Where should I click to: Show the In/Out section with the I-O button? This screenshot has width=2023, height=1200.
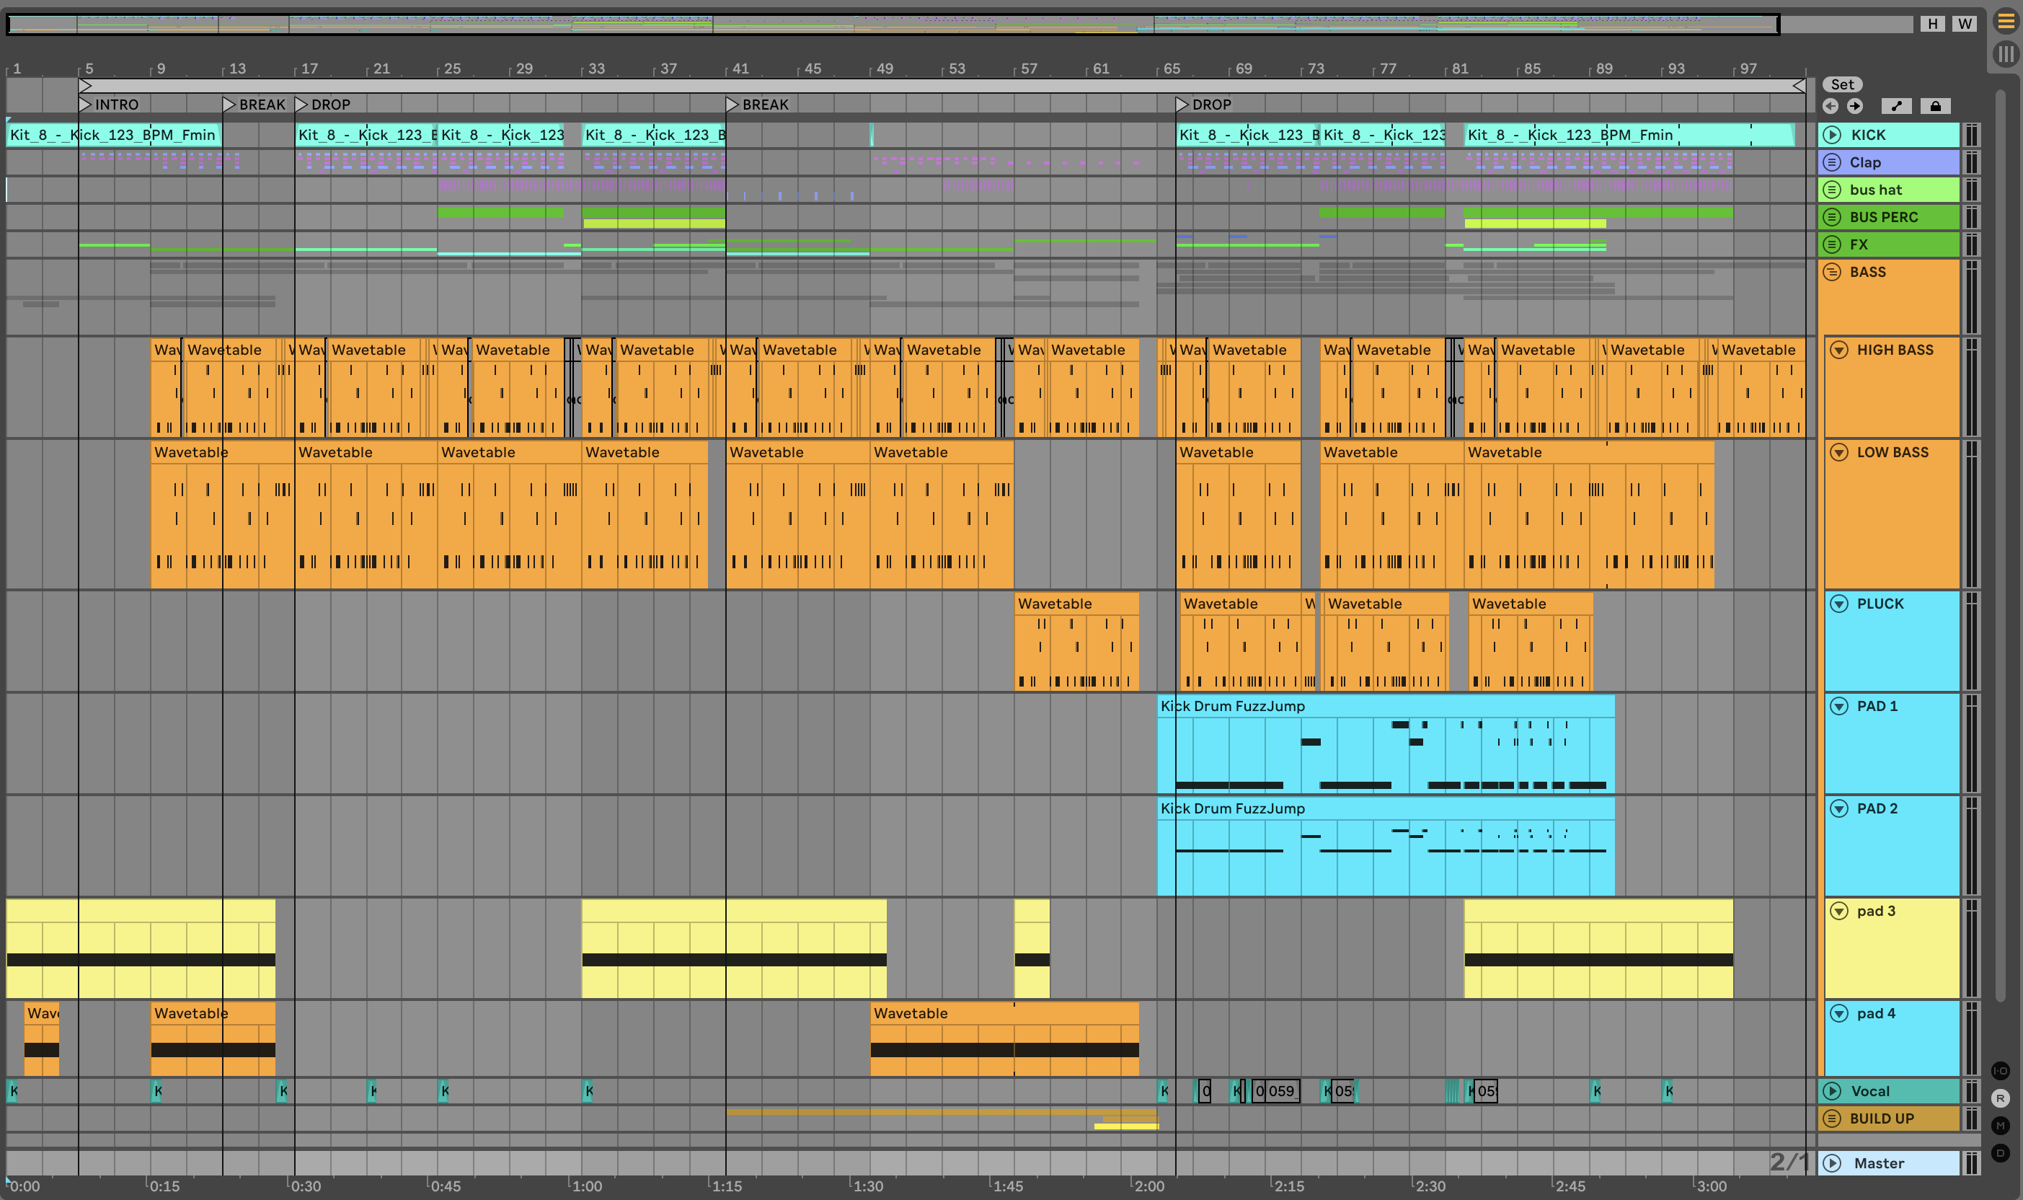point(2001,1071)
